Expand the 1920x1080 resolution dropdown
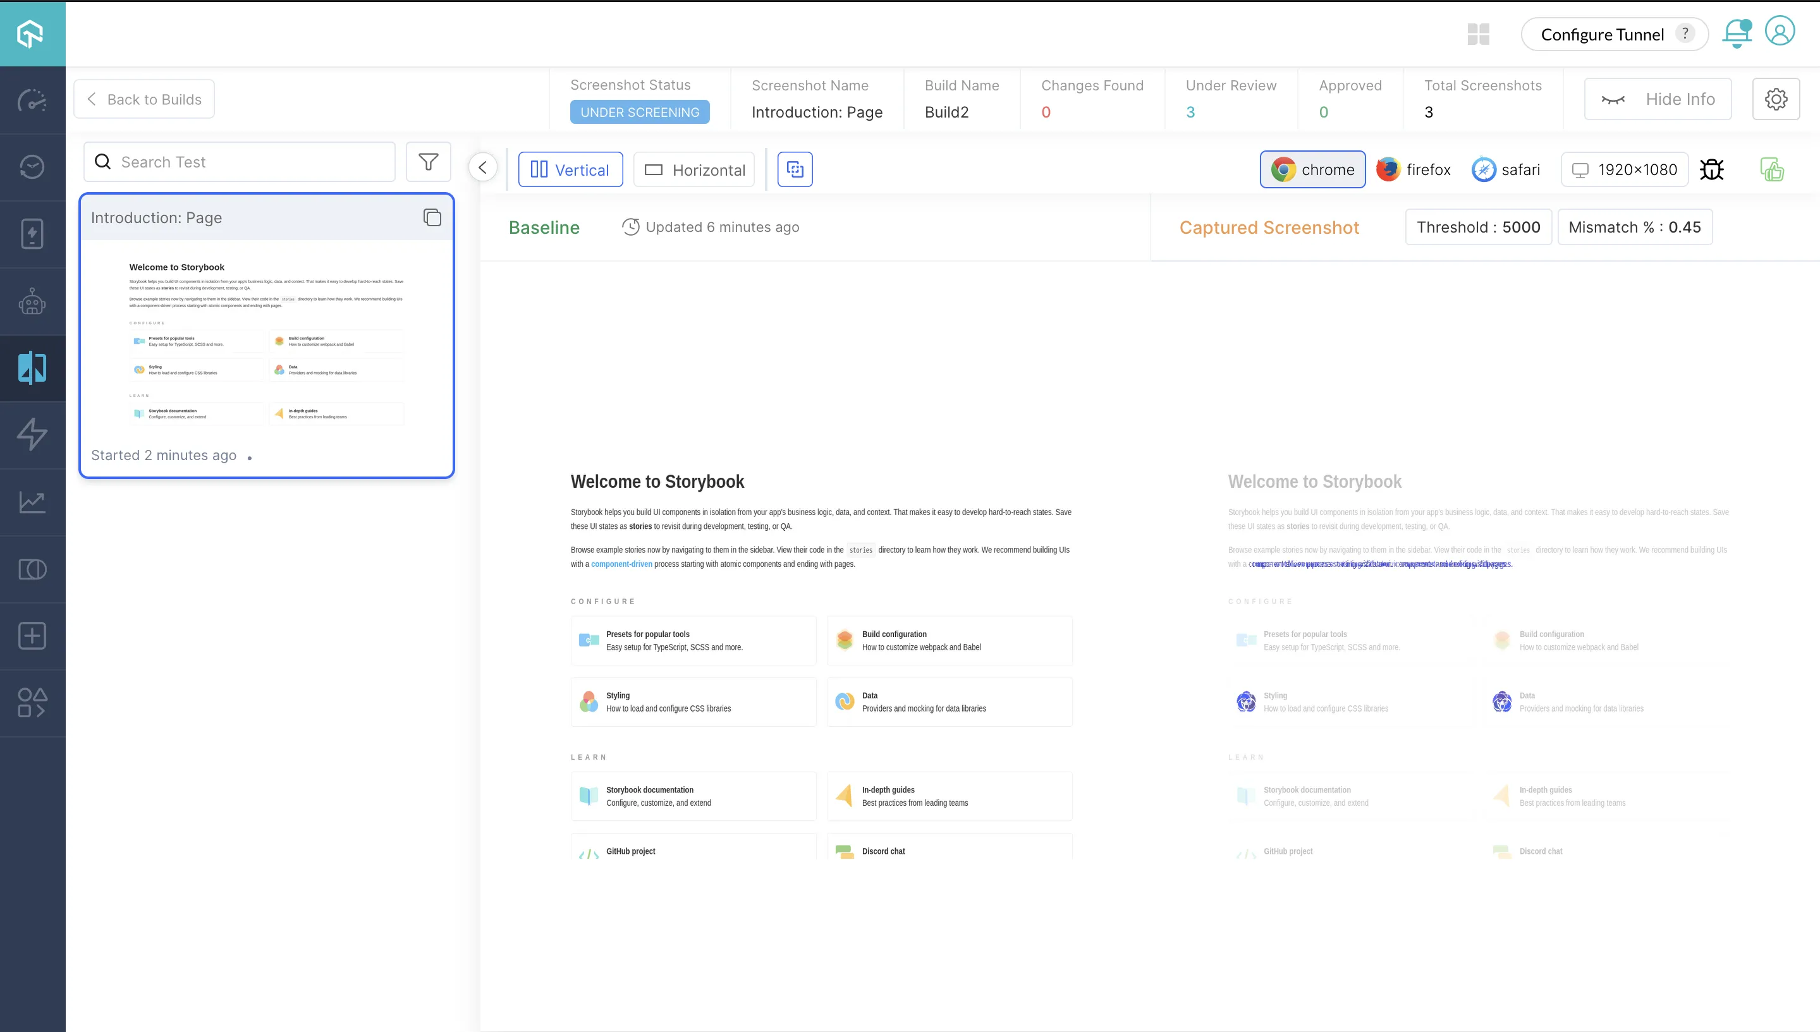 coord(1625,169)
